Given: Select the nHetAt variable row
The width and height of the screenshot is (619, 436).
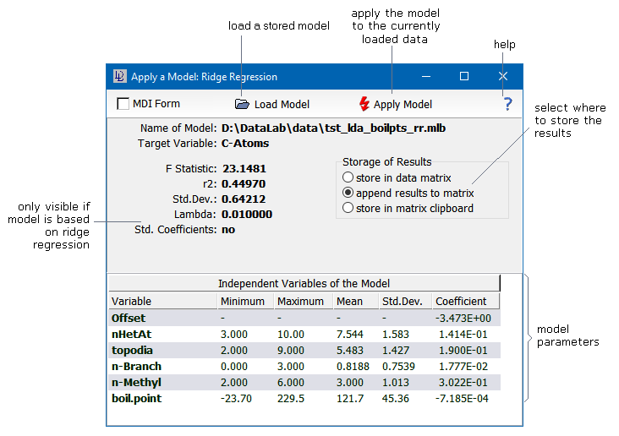Looking at the screenshot, I should point(131,335).
